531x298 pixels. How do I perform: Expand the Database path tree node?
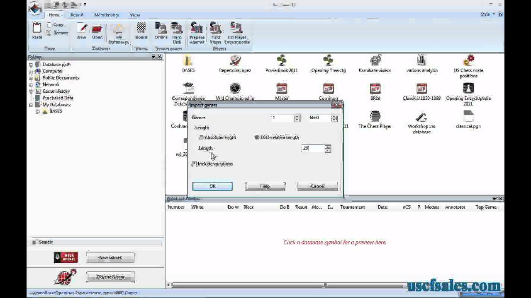31,65
